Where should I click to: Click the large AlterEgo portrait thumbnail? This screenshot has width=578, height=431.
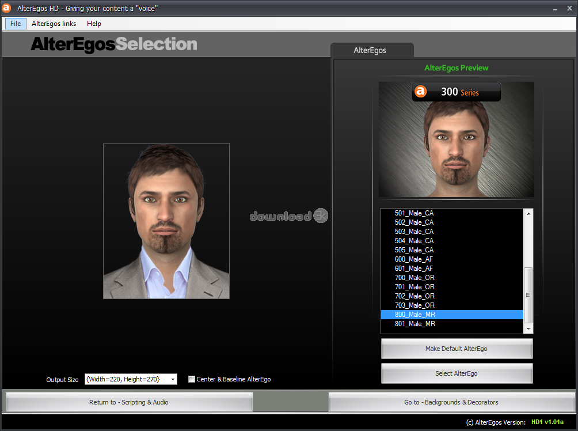pyautogui.click(x=166, y=221)
